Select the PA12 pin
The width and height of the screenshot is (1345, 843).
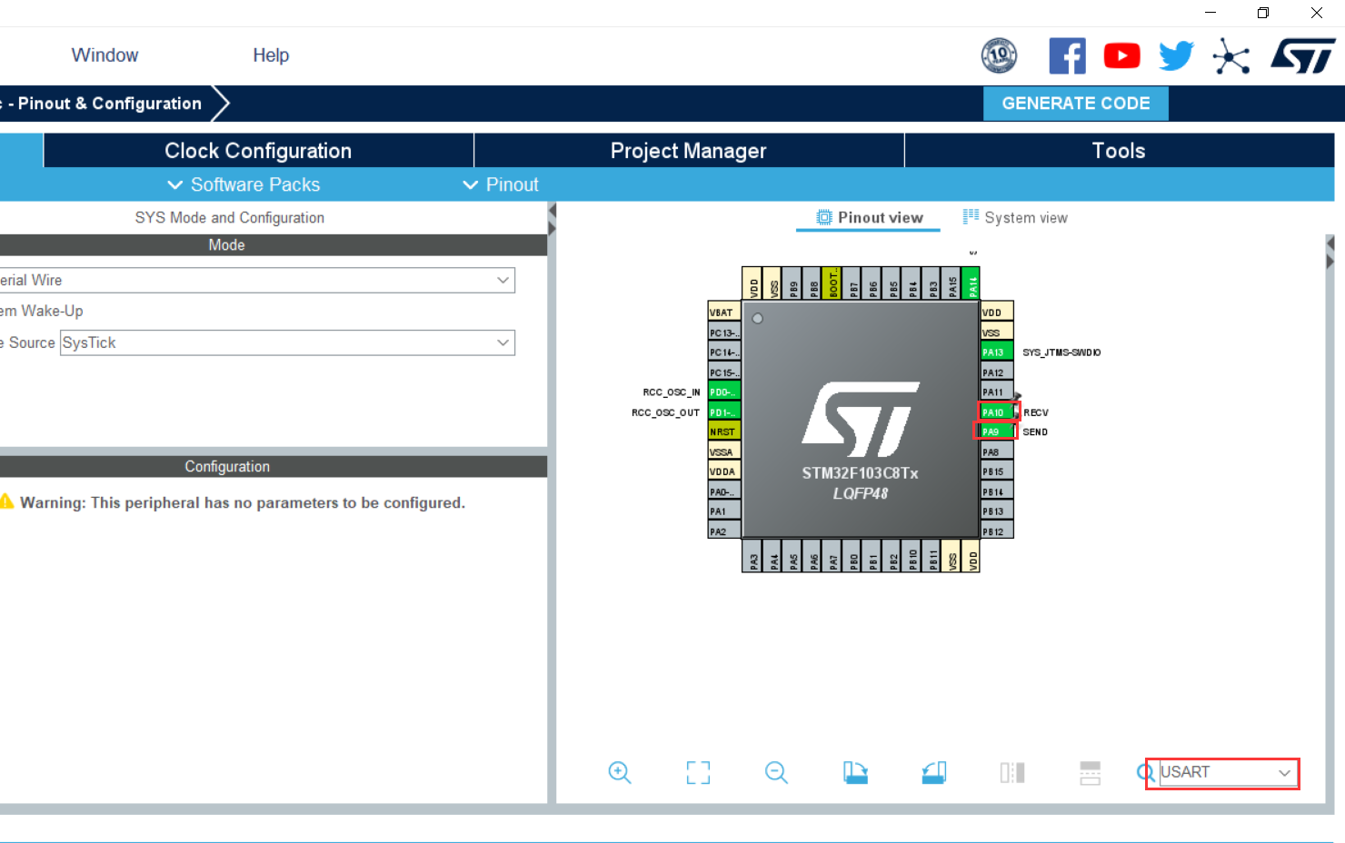[997, 372]
